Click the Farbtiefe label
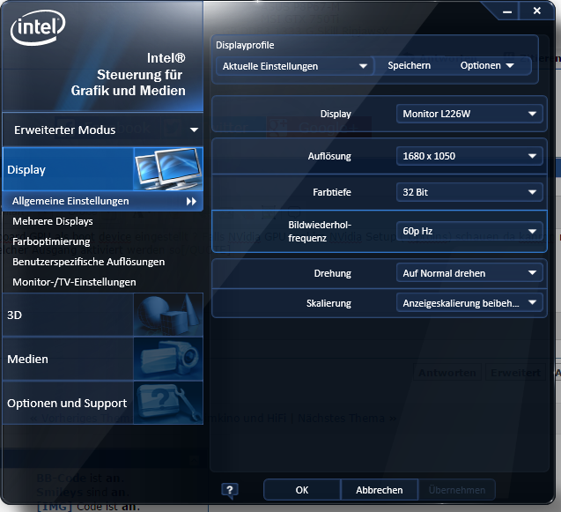This screenshot has height=512, width=561. [332, 192]
